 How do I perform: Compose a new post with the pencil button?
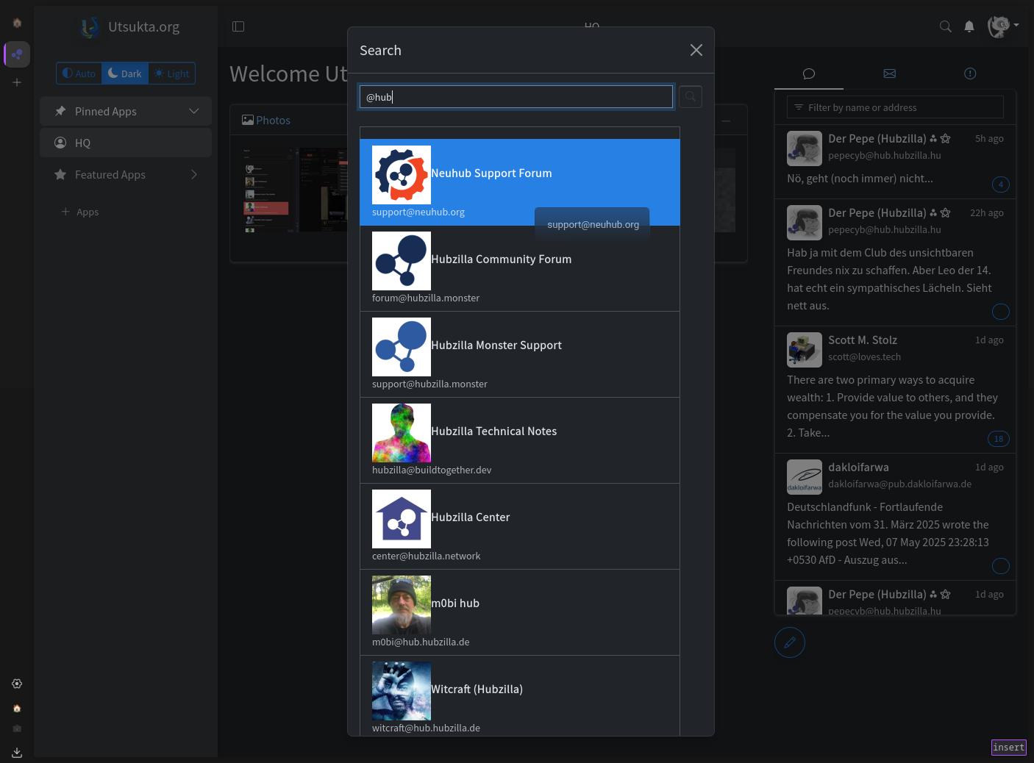[790, 642]
